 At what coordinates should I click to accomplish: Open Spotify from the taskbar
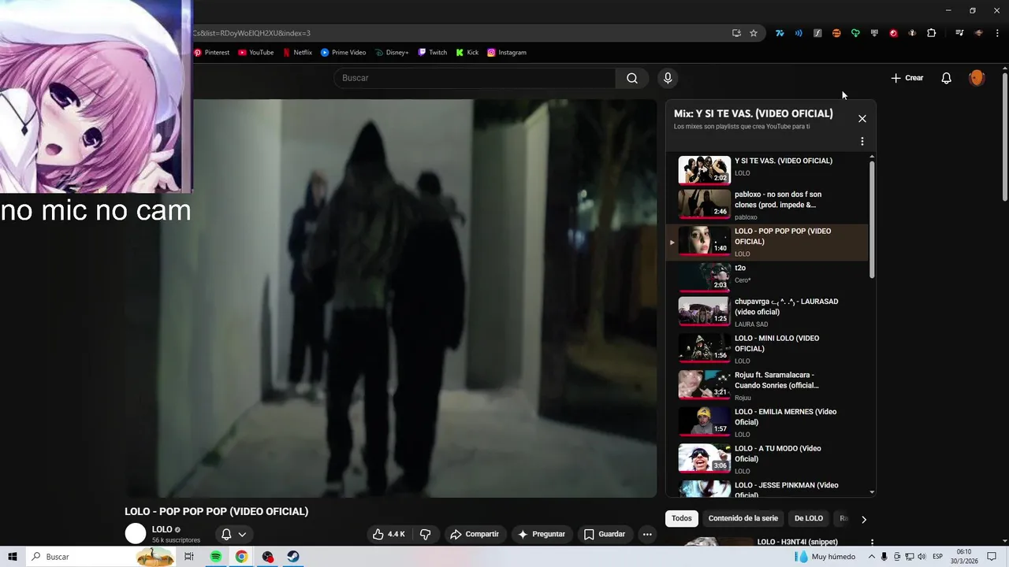tap(215, 557)
